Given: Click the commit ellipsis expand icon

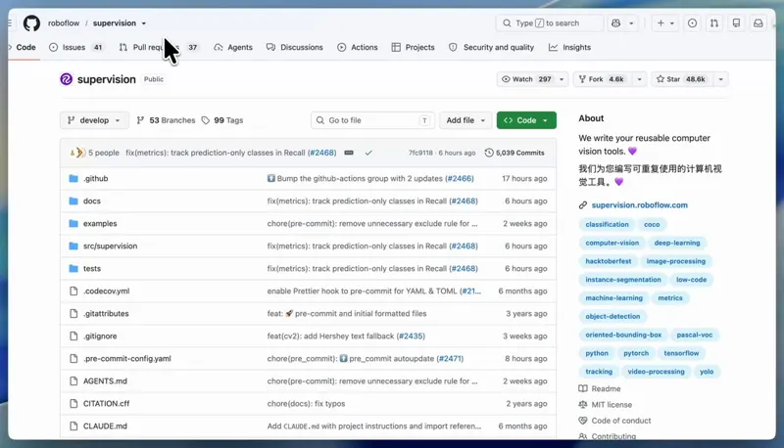Looking at the screenshot, I should coord(349,153).
